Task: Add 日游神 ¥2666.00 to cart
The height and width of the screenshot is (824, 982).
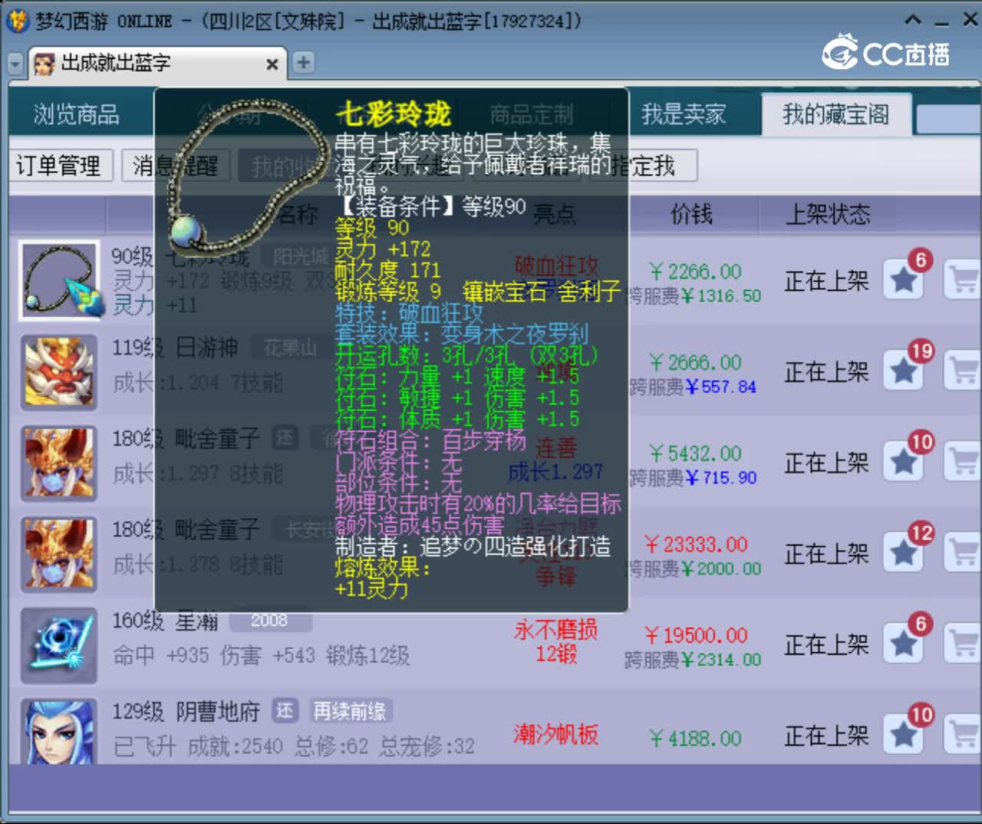Action: point(963,371)
